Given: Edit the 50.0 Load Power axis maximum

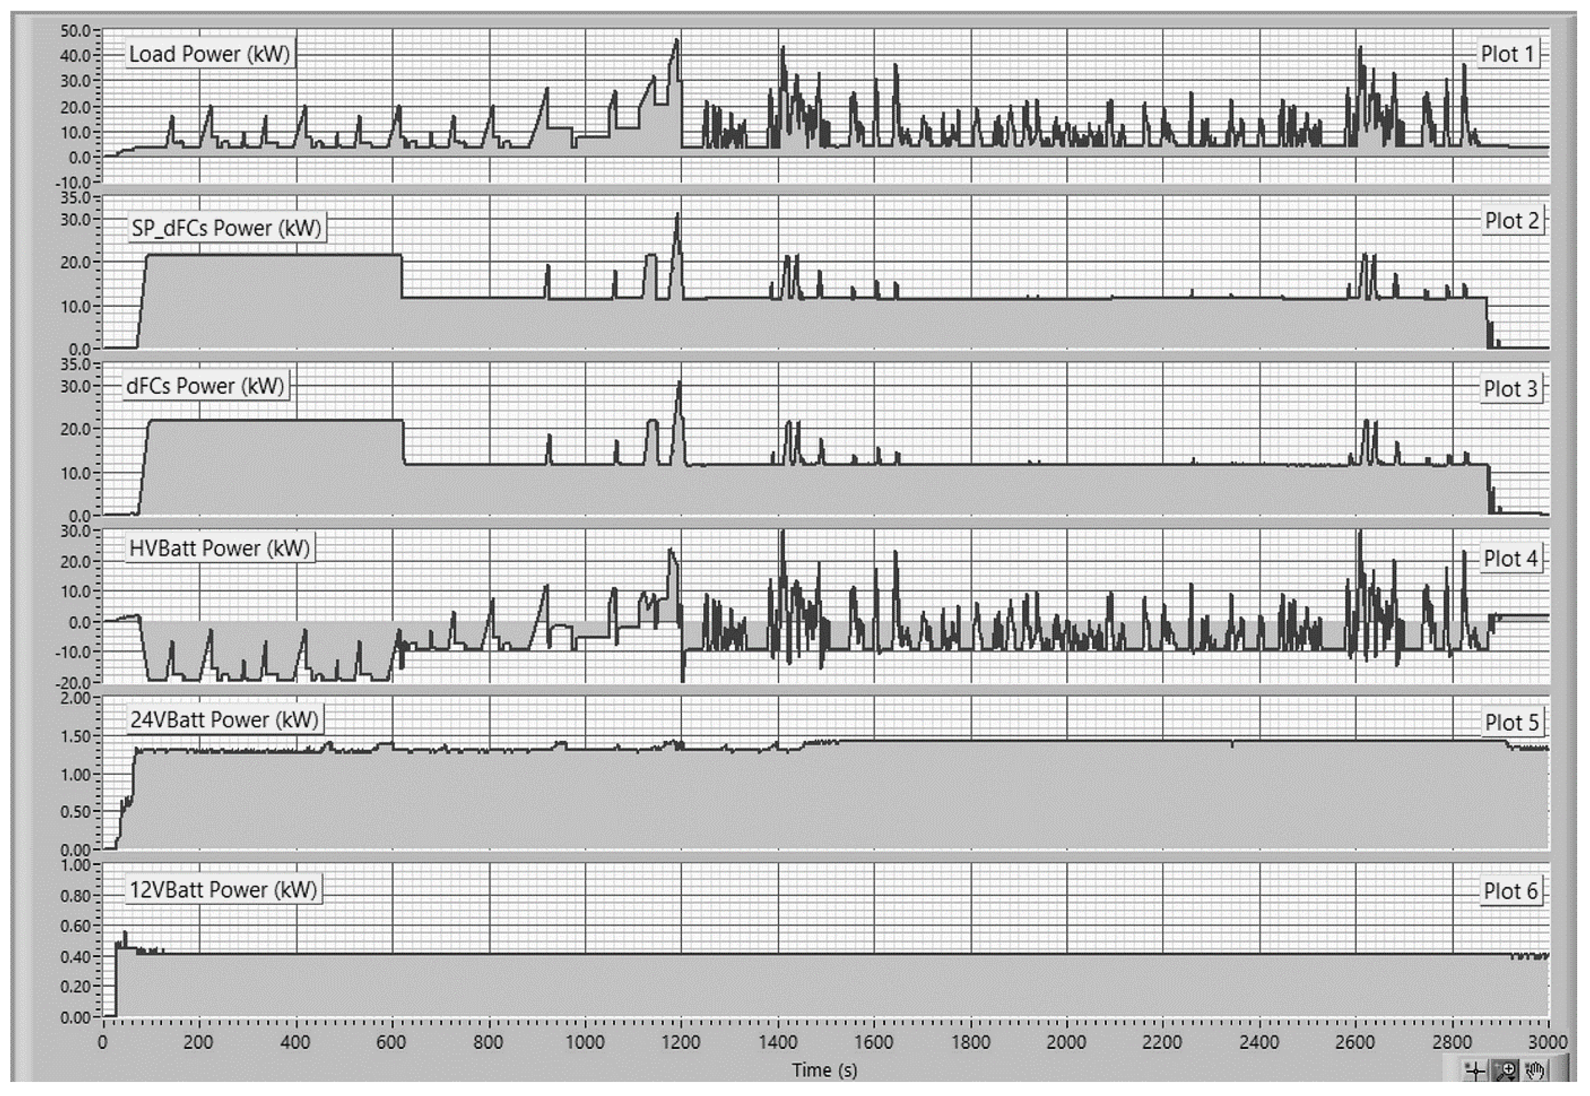Looking at the screenshot, I should pyautogui.click(x=75, y=31).
